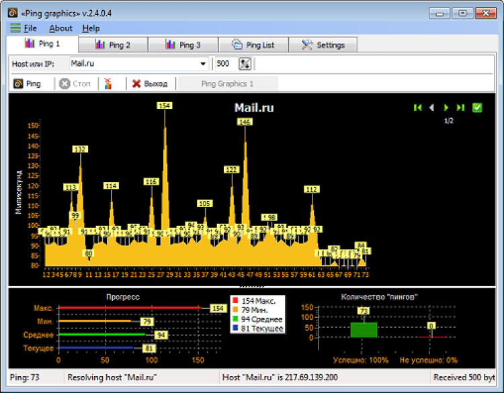
Task: Jump to first chart page
Action: click(418, 107)
